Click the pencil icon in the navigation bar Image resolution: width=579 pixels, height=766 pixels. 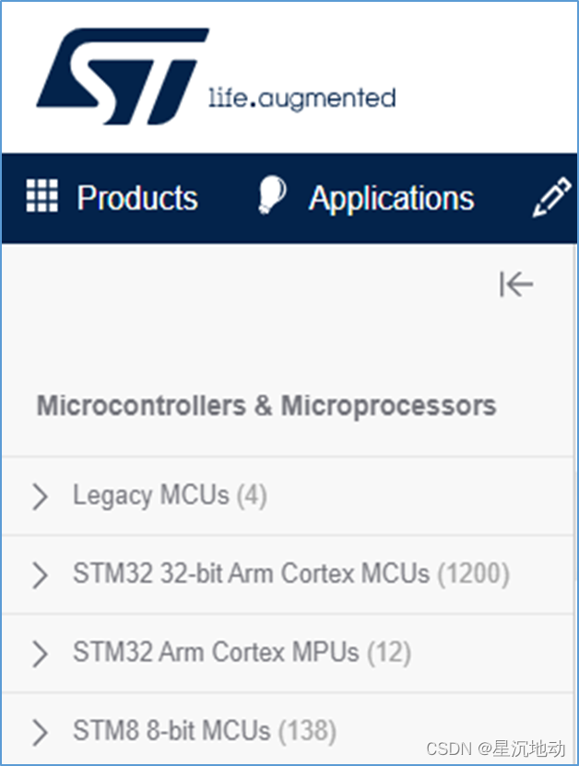[x=552, y=198]
